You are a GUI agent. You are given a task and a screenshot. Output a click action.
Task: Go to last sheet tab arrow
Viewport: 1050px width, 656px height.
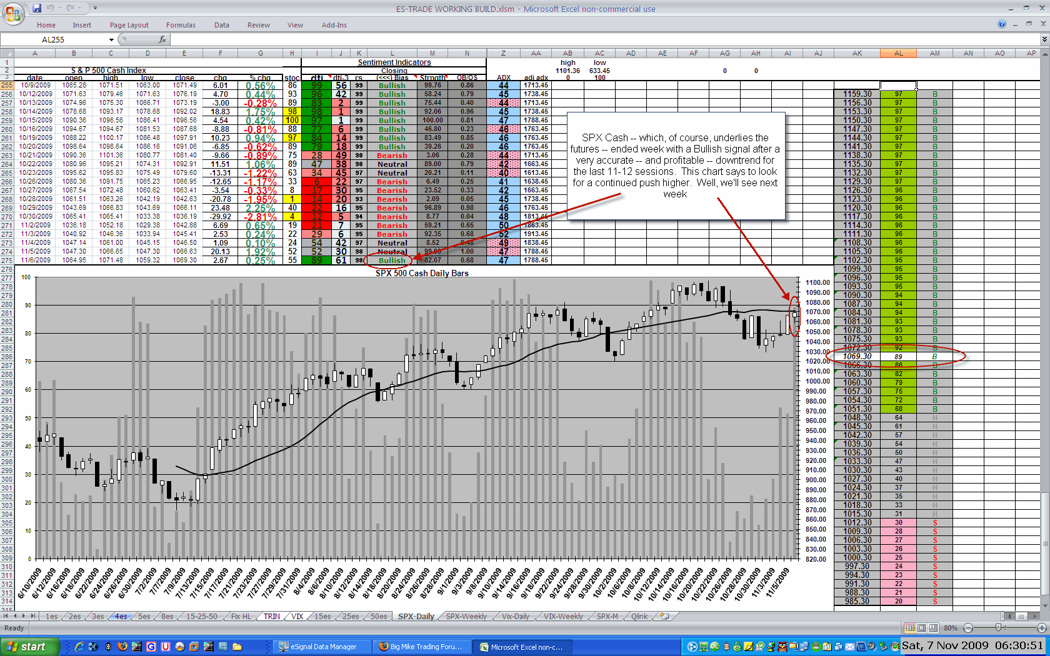(x=34, y=616)
